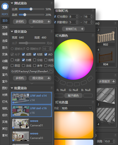118x145 pixels.
Task: Enable 线框 output checkbox
Action: click(x=46, y=60)
